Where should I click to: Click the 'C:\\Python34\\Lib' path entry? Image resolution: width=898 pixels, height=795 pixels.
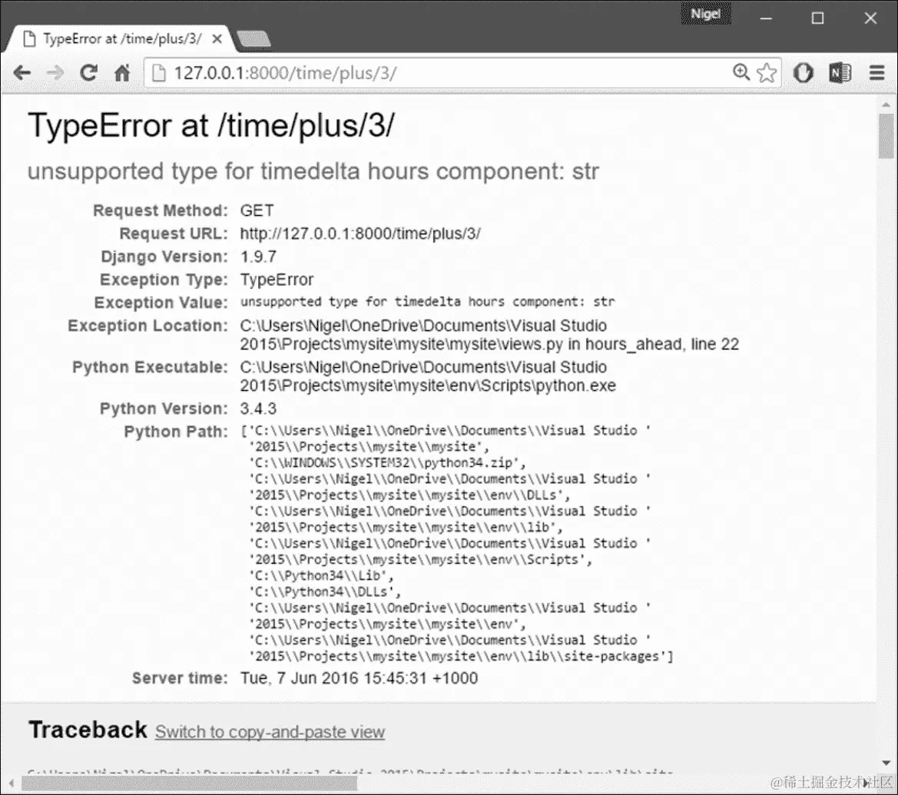coord(321,575)
